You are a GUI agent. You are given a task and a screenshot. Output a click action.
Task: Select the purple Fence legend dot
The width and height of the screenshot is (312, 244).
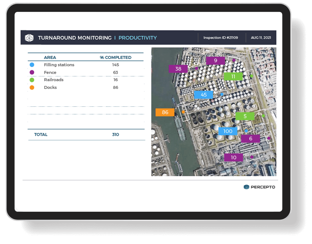tap(32, 72)
